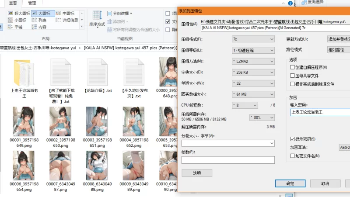Click breadcrumb 碧蓝航线·出包女王·古手川唯-kotegawa yui

(38, 48)
